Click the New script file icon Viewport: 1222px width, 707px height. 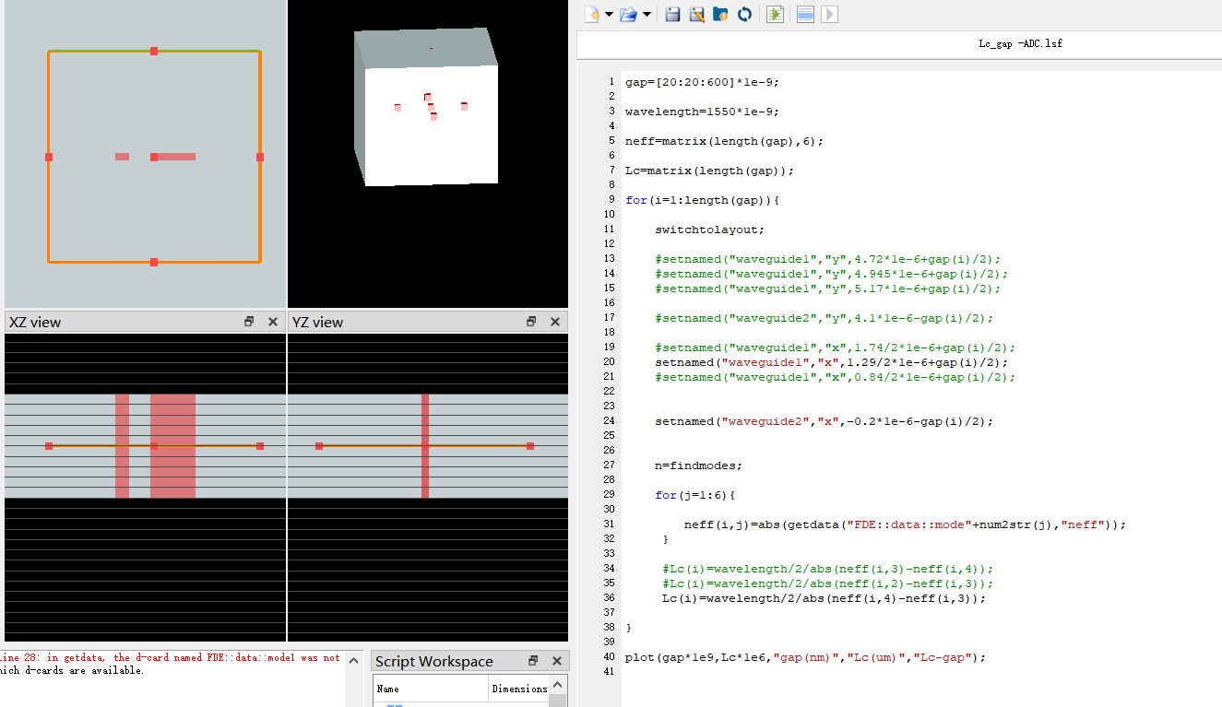(x=592, y=14)
